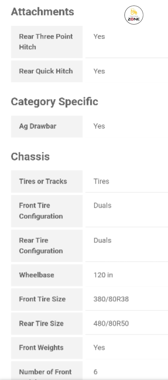Click the Rear Three Point Hitch label
168x380 pixels.
point(46,42)
